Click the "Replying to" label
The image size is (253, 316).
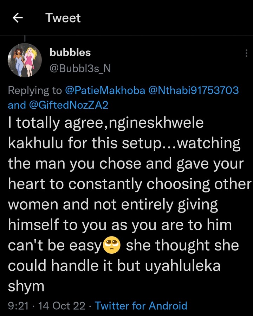35,90
